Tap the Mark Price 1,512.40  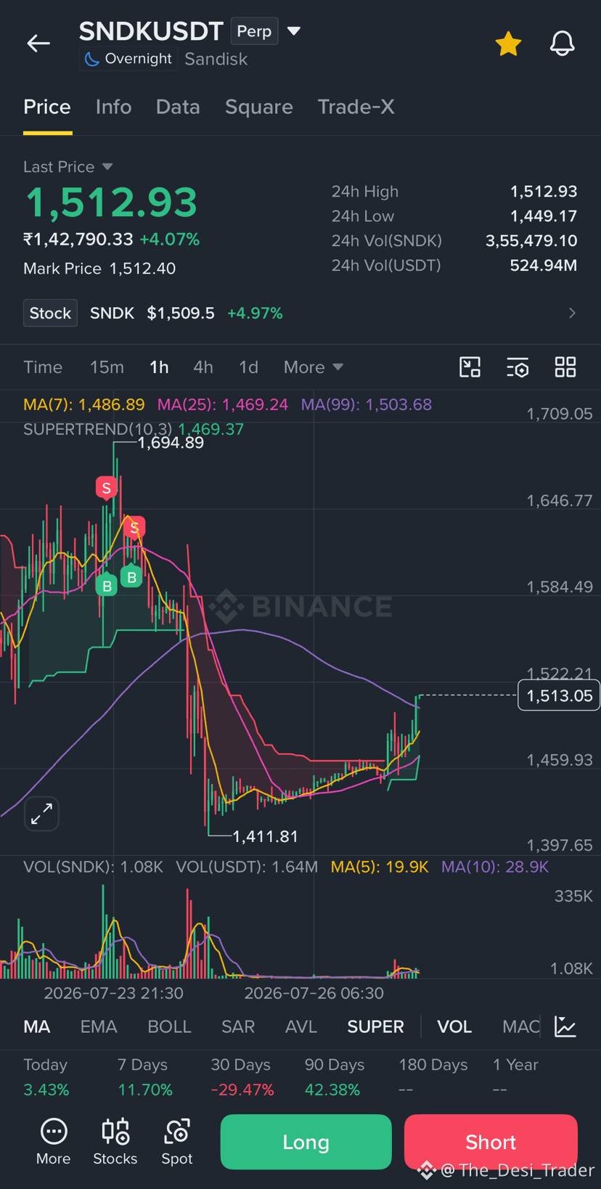pos(99,269)
